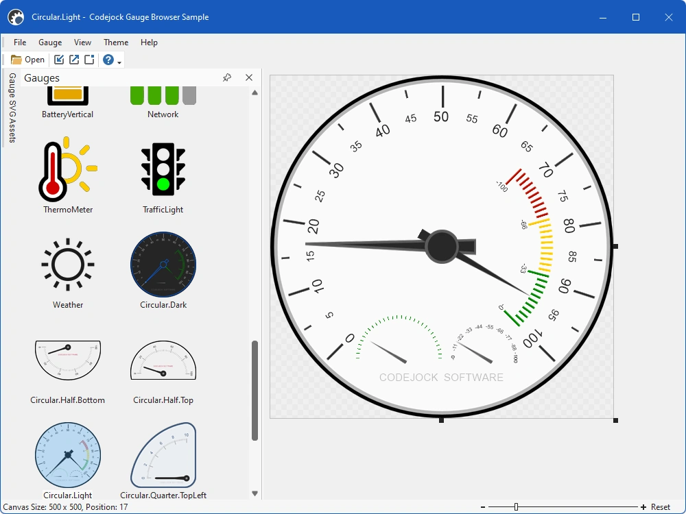Select the Circular.Quarter.TopLeft gauge thumbnail

163,455
